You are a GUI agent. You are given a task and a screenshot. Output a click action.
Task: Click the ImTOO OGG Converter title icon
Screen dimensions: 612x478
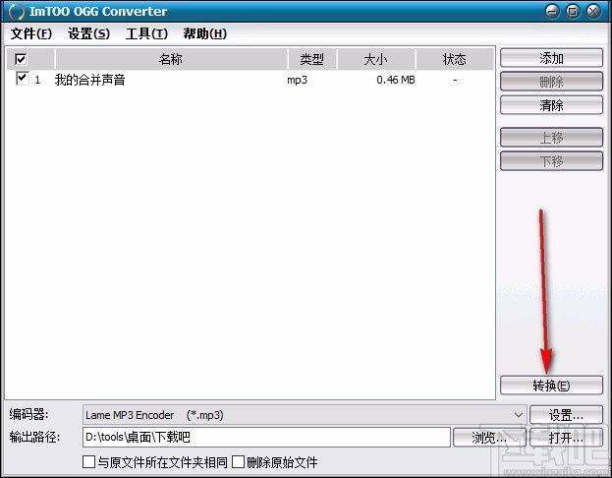[17, 12]
